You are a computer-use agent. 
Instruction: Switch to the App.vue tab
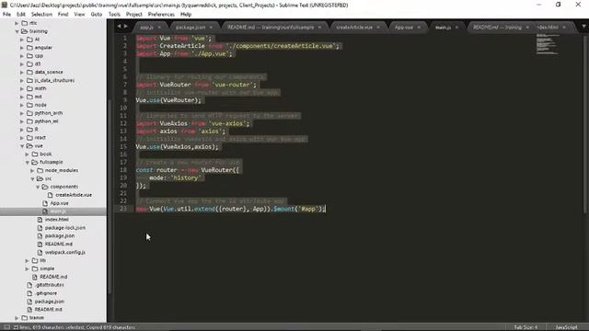coord(404,28)
